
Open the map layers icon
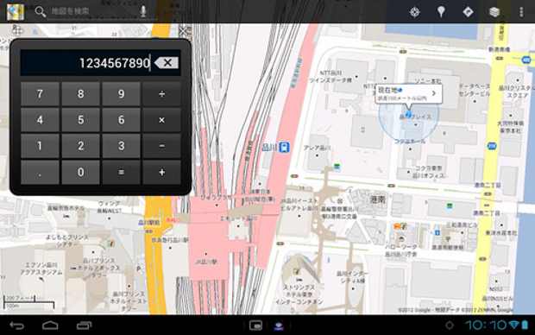494,12
